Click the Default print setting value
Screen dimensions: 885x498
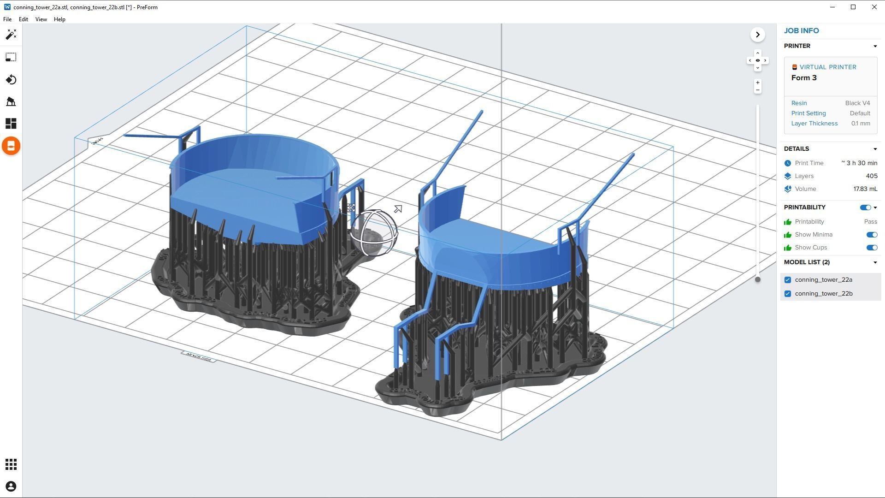tap(860, 113)
